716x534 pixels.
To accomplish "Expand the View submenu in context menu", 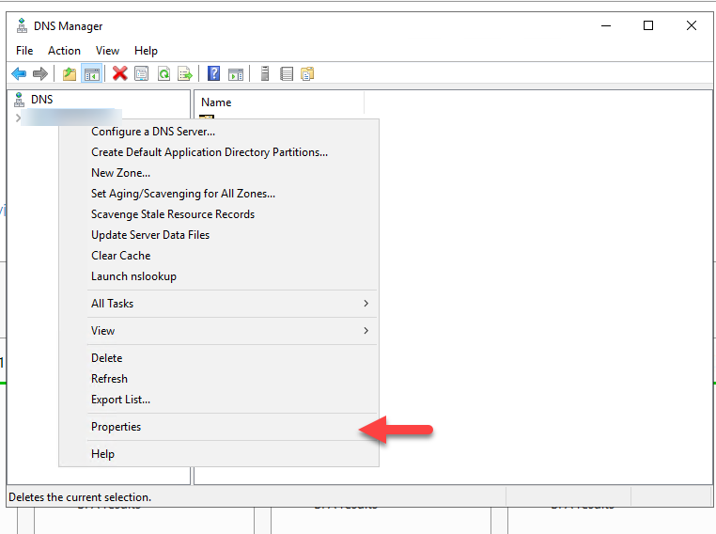I will (x=218, y=331).
